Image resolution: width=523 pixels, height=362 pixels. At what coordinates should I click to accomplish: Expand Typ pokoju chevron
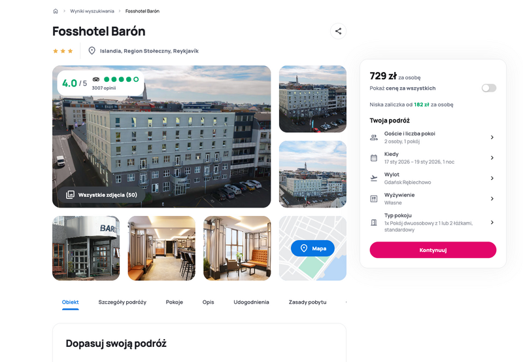pos(492,223)
